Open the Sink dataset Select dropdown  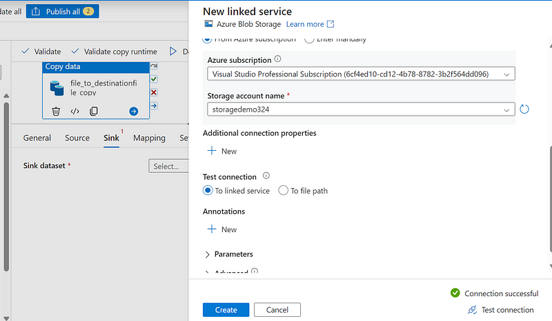pyautogui.click(x=168, y=166)
